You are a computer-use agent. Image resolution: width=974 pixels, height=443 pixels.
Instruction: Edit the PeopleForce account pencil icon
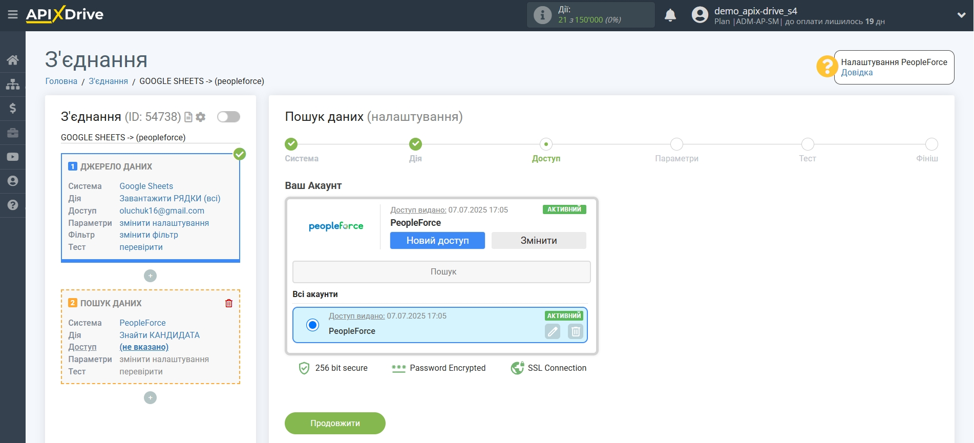tap(553, 332)
